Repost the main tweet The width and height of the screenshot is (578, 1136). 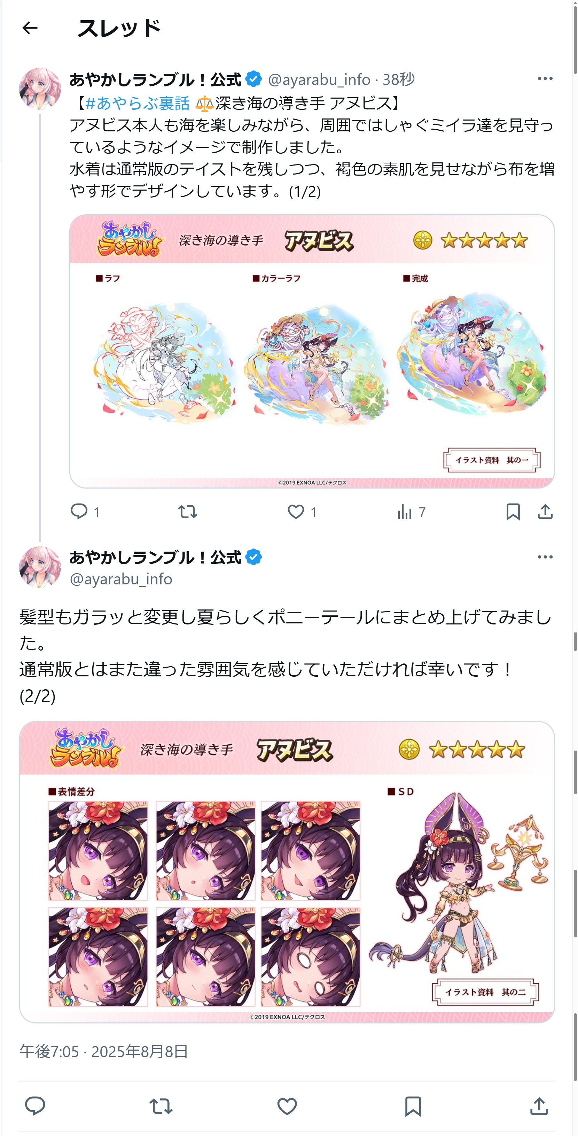click(161, 1106)
